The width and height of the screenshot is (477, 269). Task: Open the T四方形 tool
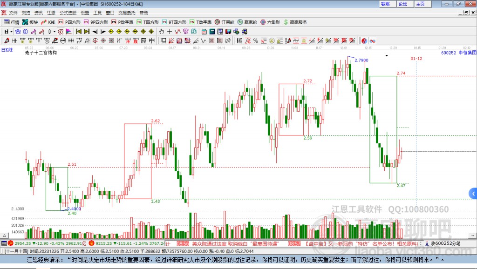tap(148, 22)
